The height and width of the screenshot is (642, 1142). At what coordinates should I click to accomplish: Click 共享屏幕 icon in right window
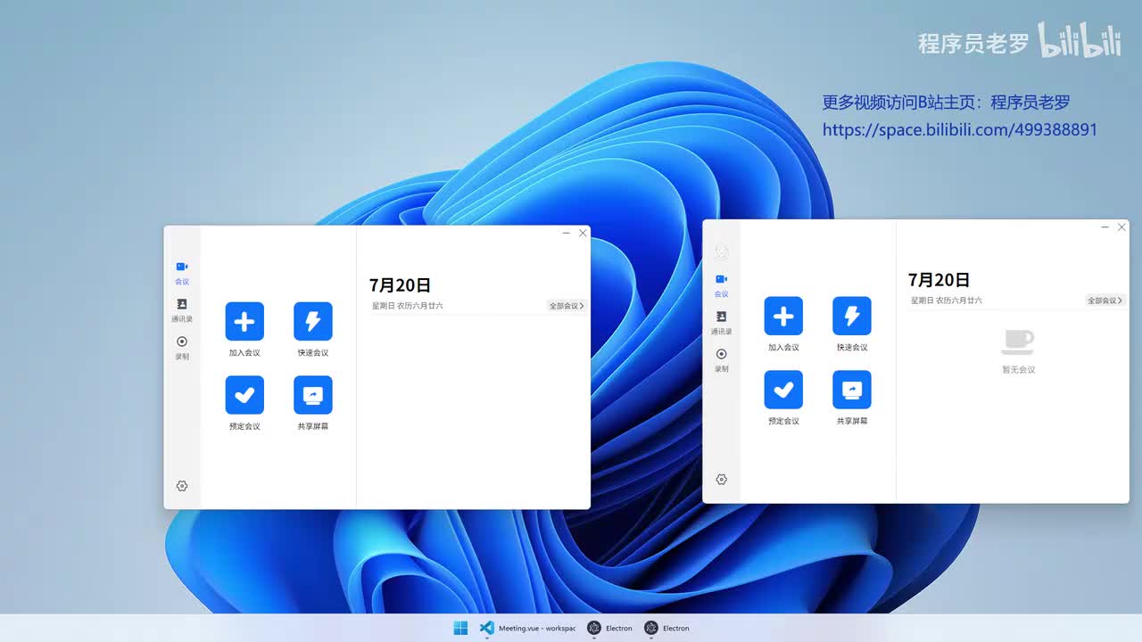tap(852, 390)
